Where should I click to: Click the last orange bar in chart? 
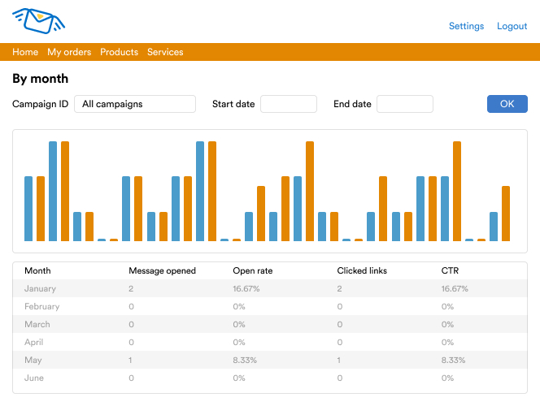(x=506, y=214)
